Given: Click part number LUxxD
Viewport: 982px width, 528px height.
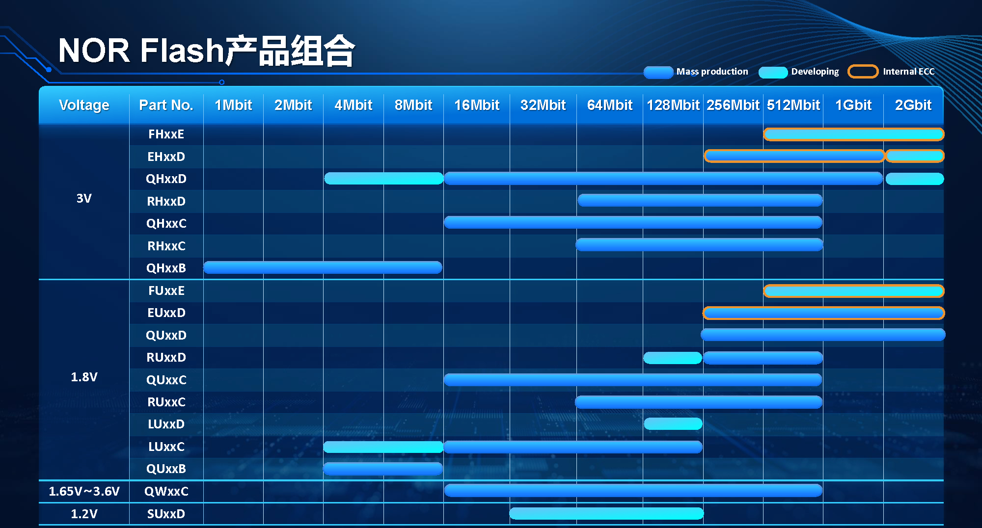Looking at the screenshot, I should click(166, 424).
